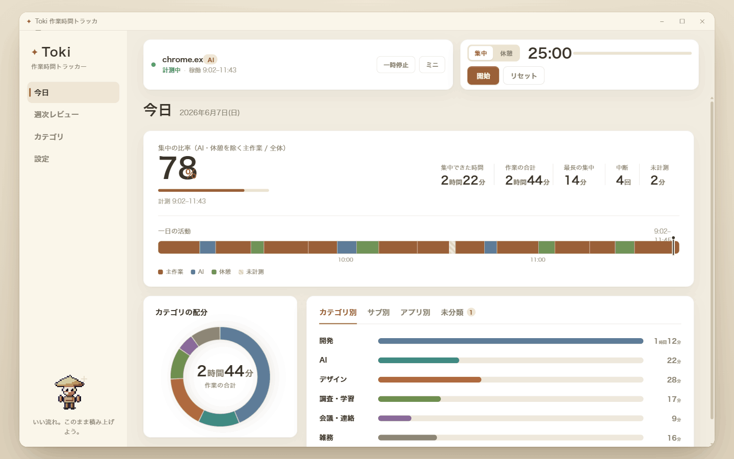Click the focus ratio progress bar
Image resolution: width=734 pixels, height=459 pixels.
coord(214,190)
